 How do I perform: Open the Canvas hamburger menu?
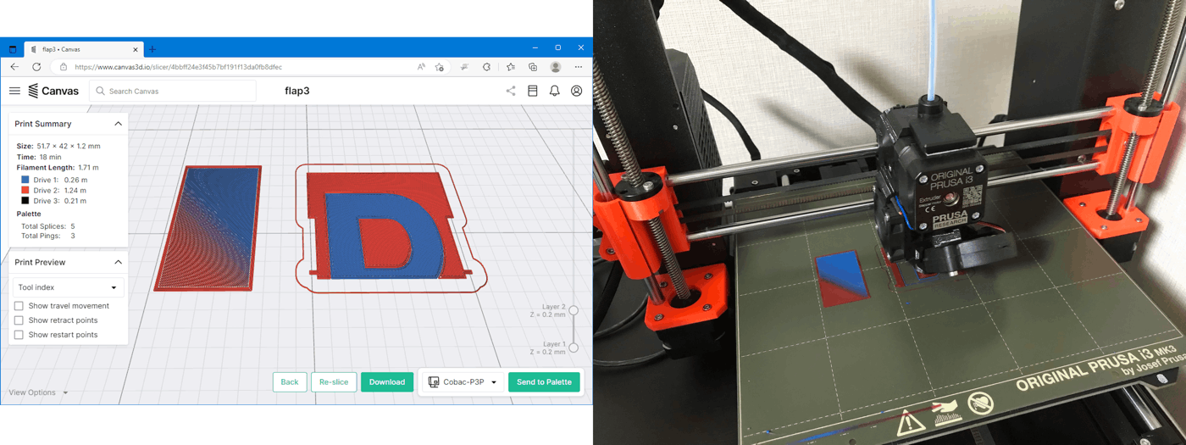[14, 91]
